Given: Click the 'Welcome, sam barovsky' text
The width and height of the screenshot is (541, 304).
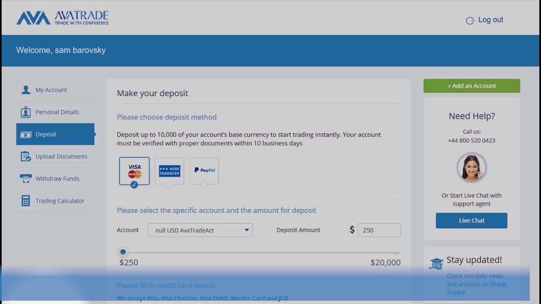Looking at the screenshot, I should [x=61, y=50].
